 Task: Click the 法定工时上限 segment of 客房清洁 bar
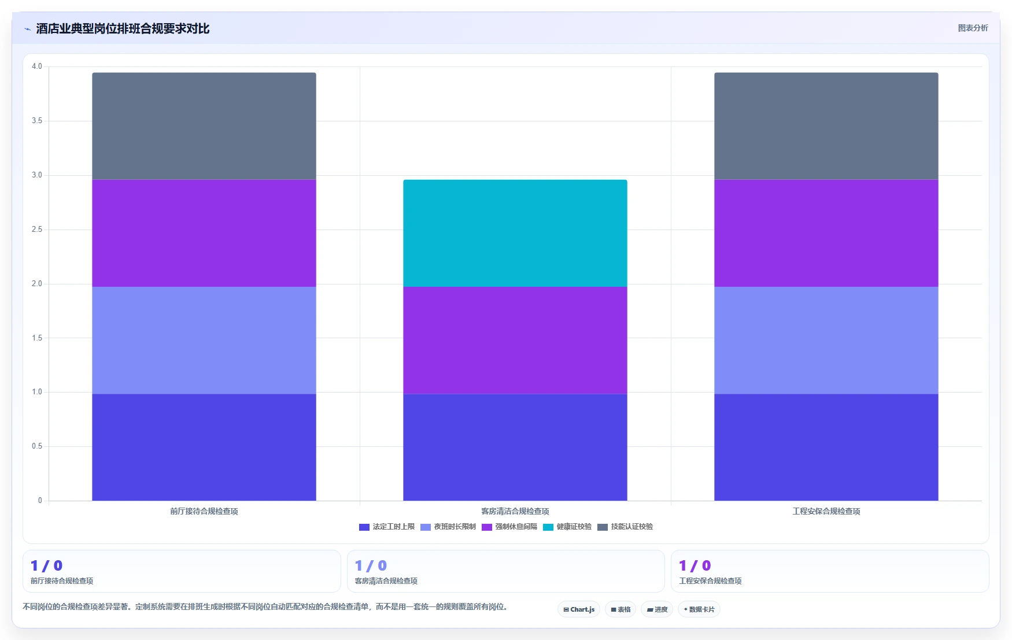click(x=515, y=447)
